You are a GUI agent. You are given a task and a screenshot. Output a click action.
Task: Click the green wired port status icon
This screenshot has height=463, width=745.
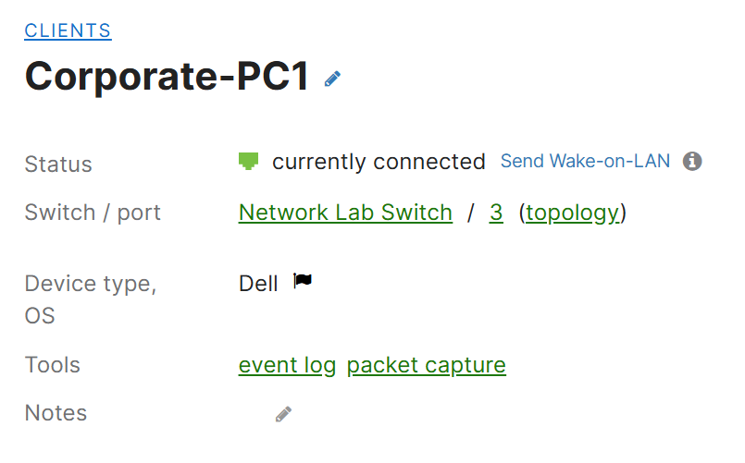[x=248, y=162]
